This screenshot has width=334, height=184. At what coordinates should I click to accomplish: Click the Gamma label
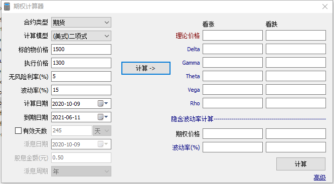pos(191,63)
